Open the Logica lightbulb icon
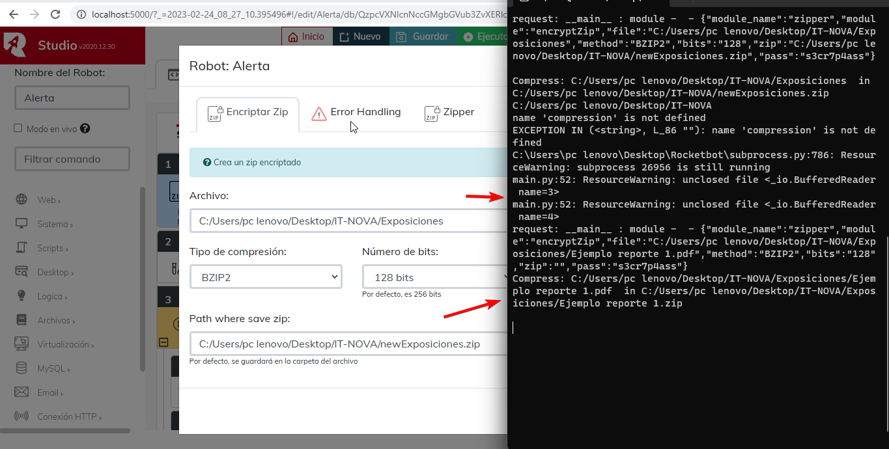The width and height of the screenshot is (889, 449). (x=21, y=296)
